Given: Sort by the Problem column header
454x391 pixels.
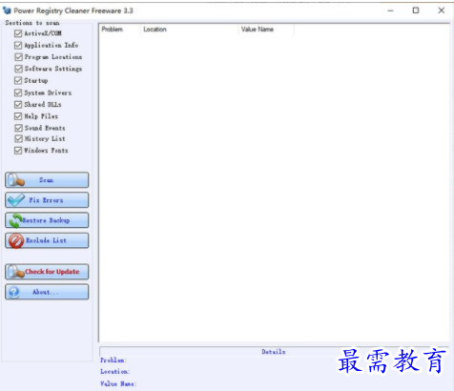Looking at the screenshot, I should click(119, 30).
